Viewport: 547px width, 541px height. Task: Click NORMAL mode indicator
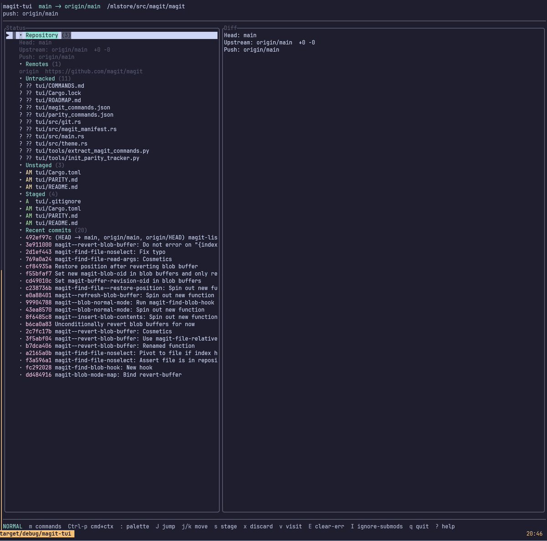point(13,526)
